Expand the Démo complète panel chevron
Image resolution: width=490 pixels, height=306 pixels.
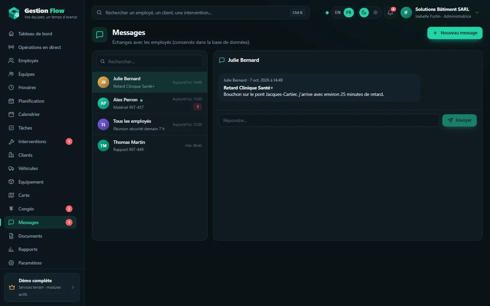tap(73, 287)
